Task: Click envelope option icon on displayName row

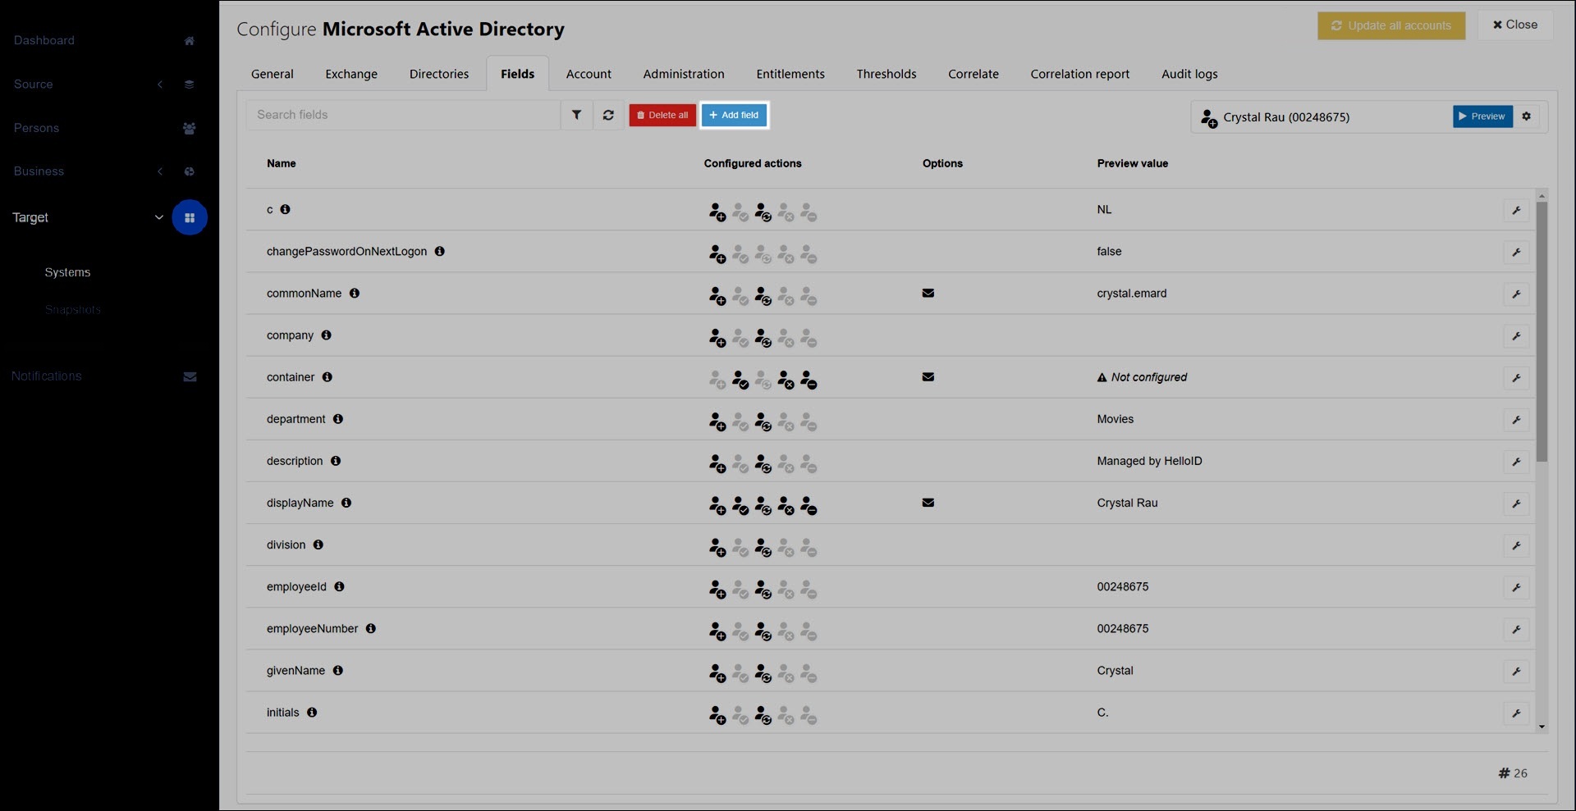Action: coord(928,503)
